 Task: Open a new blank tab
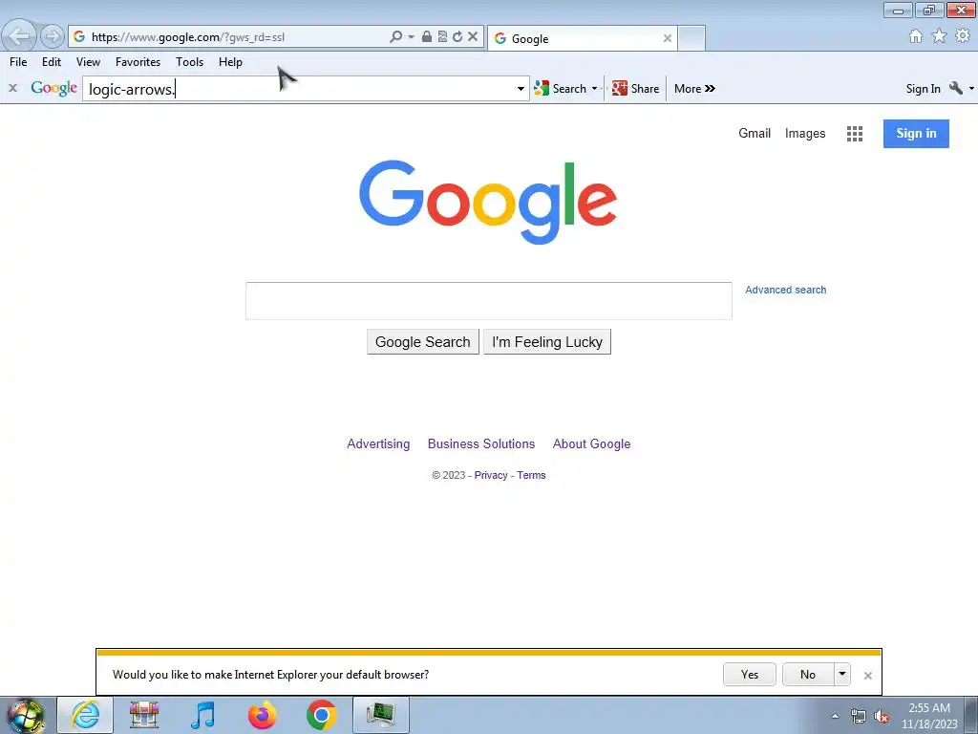click(x=691, y=38)
